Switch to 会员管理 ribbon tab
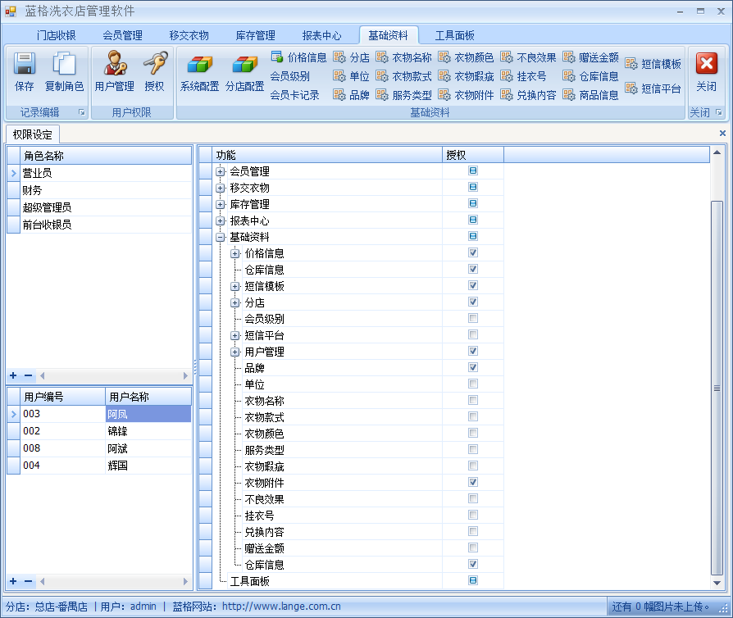The width and height of the screenshot is (733, 618). click(x=122, y=35)
